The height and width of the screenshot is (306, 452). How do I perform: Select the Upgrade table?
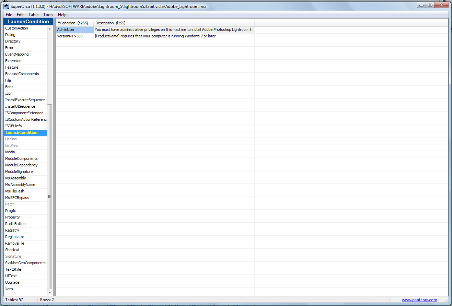coord(25,282)
